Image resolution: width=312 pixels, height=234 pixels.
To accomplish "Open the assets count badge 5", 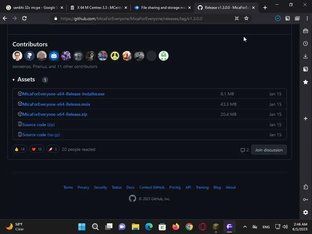I will pyautogui.click(x=45, y=80).
